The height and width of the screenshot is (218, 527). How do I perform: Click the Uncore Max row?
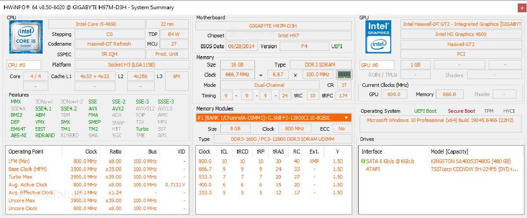click(x=97, y=200)
